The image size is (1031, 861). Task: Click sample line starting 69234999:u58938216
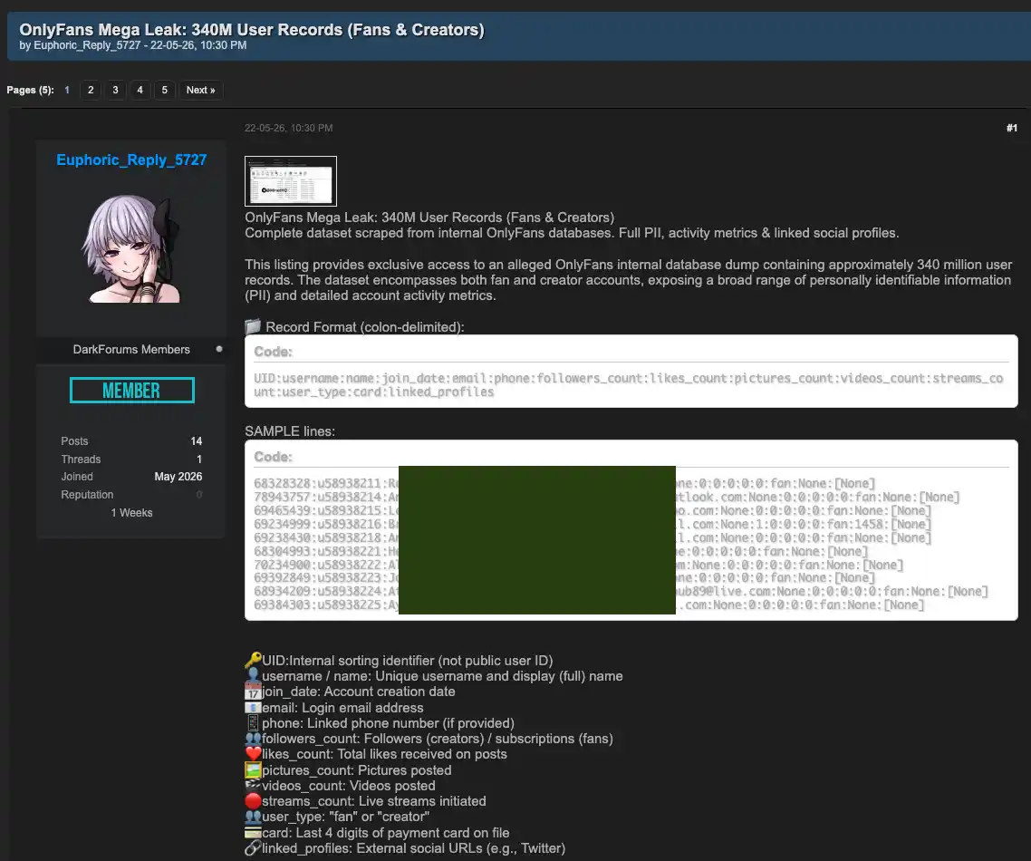(x=593, y=524)
